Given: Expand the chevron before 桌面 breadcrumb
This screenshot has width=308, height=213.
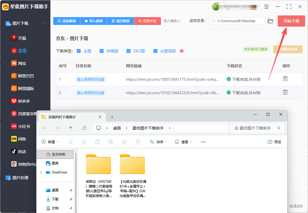Looking at the screenshot, I should [x=107, y=128].
